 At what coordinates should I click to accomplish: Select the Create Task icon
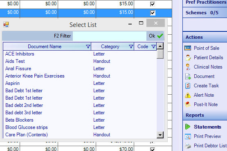188,86
